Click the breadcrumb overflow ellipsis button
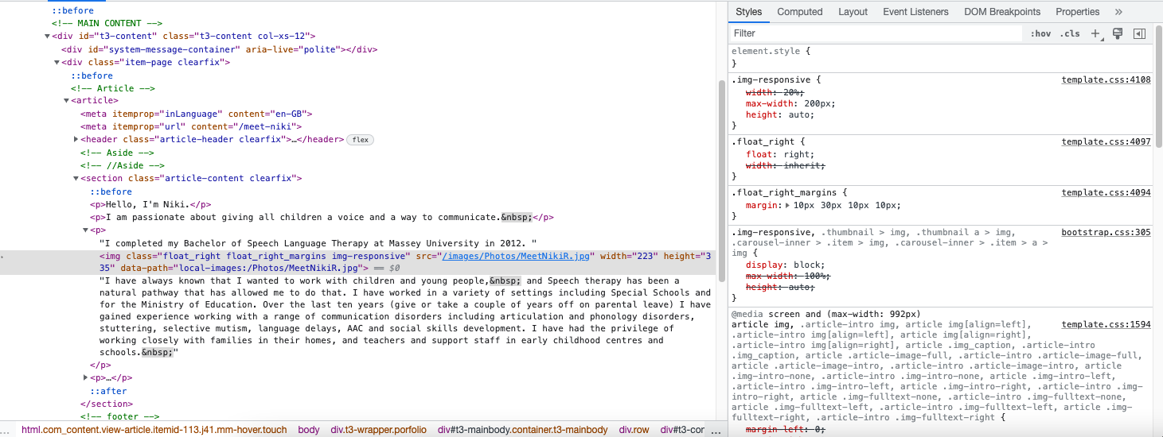 coord(714,430)
